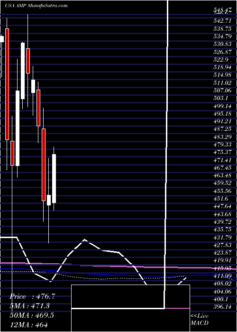Click the '50MA : 469.5' value

pyautogui.click(x=32, y=315)
